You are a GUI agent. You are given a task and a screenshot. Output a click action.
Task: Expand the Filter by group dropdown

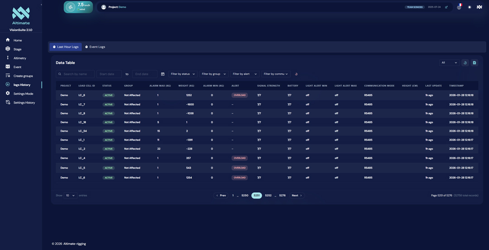(214, 74)
